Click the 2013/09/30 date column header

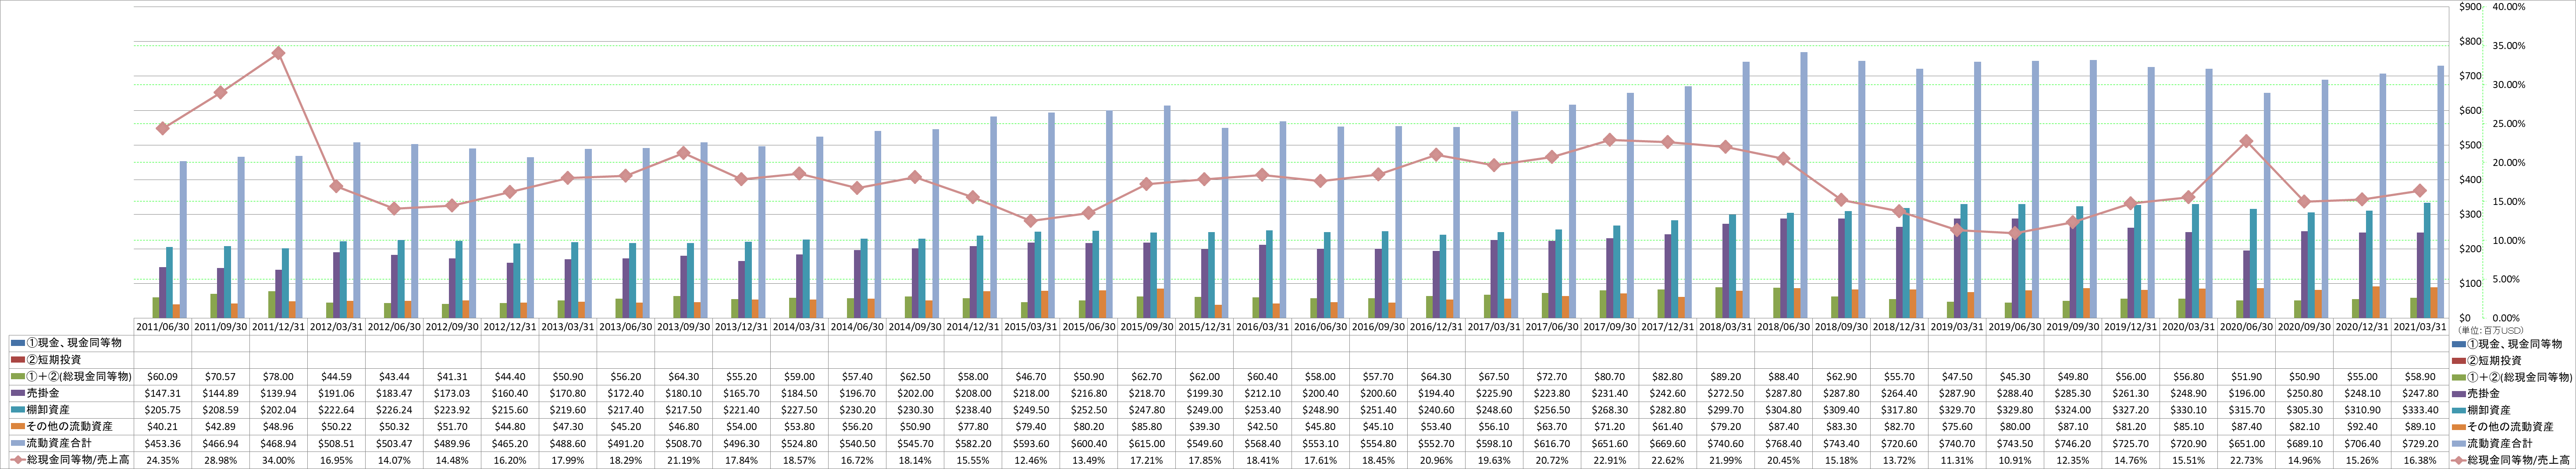click(x=683, y=326)
